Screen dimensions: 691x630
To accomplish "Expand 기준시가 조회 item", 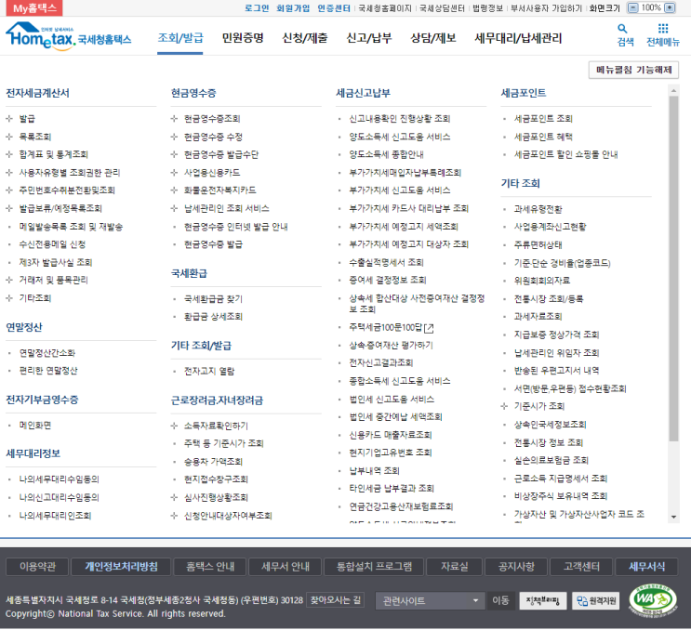I will [x=504, y=406].
